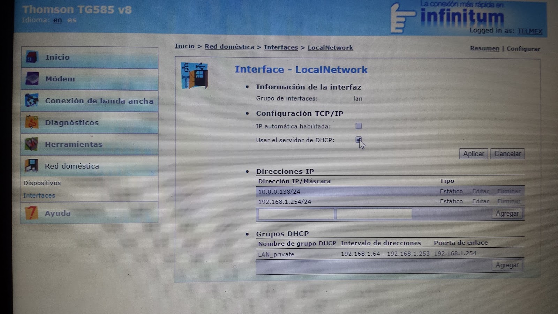Select the Herramientas tools icon

(32, 144)
